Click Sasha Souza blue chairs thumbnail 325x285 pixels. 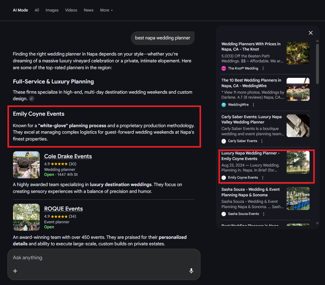[x=298, y=198]
